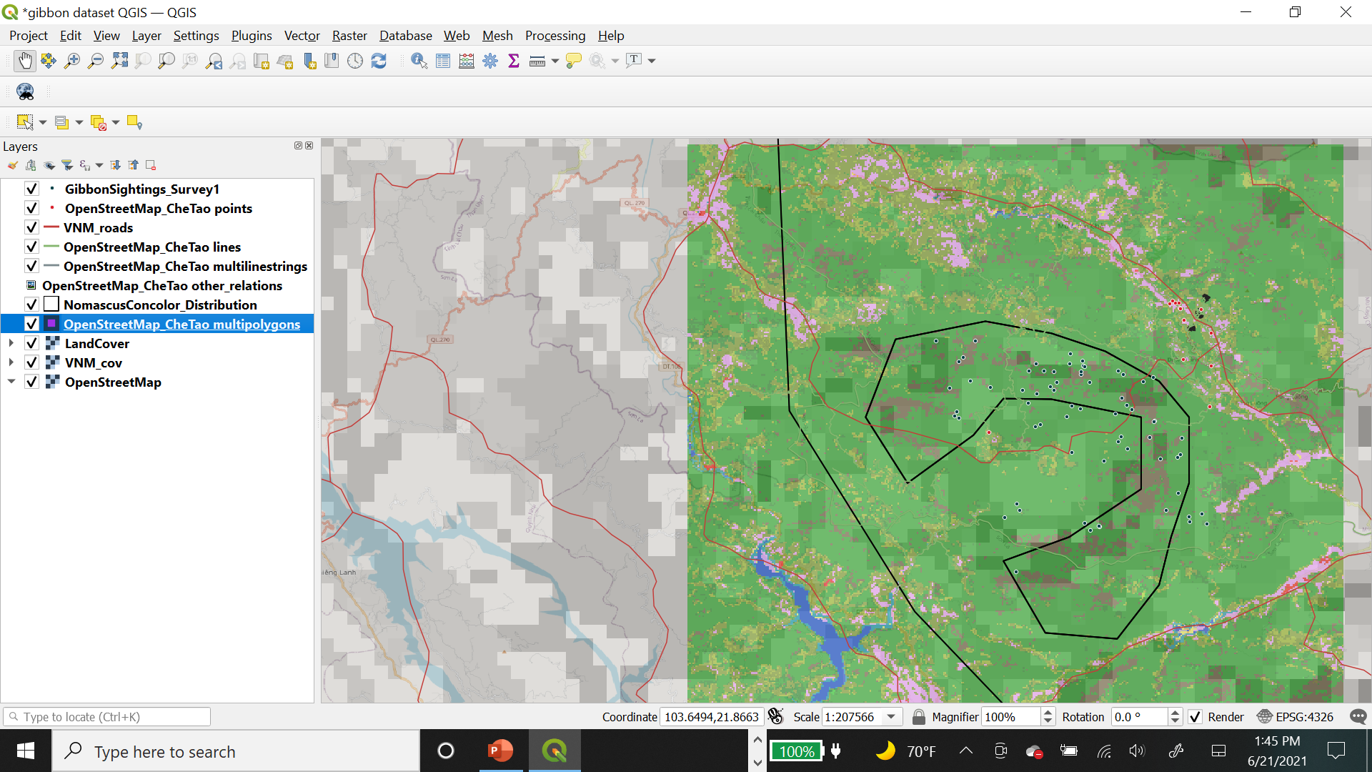
Task: Expand the LandCover layer tree
Action: coord(11,343)
